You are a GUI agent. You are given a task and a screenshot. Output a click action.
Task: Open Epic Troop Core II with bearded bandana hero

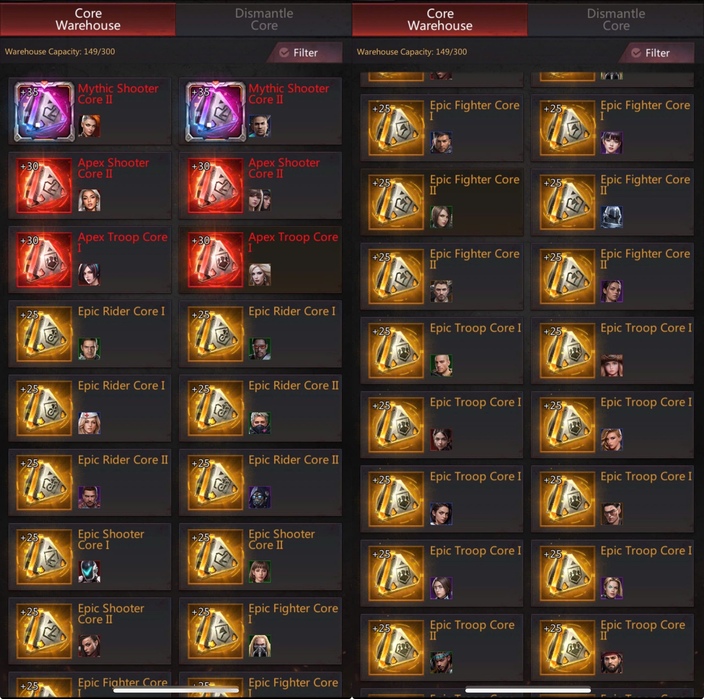(612, 647)
